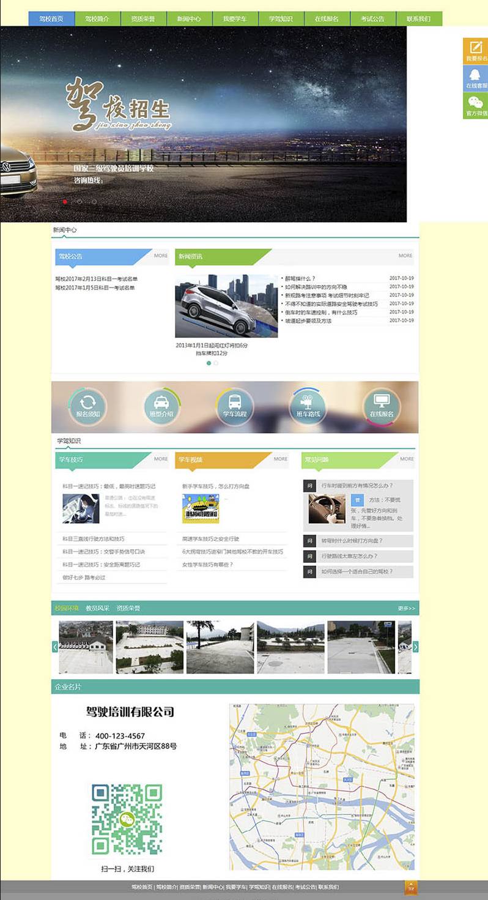This screenshot has width=488, height=900.
Task: Click footer link 驾校首页
Action: click(141, 887)
